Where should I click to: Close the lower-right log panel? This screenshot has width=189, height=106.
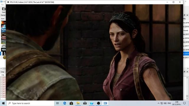click(x=187, y=72)
